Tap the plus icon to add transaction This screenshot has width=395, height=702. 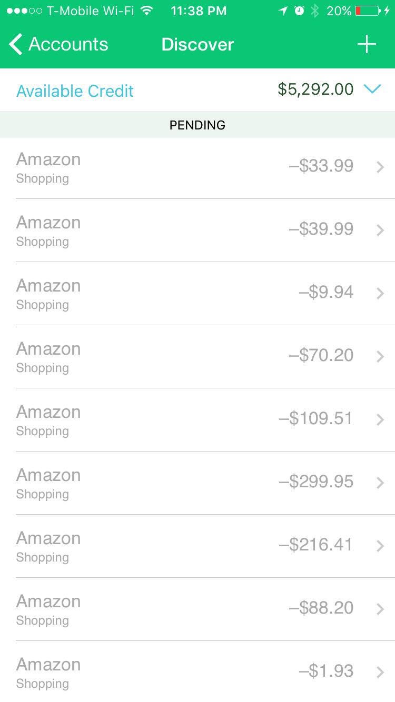click(367, 44)
